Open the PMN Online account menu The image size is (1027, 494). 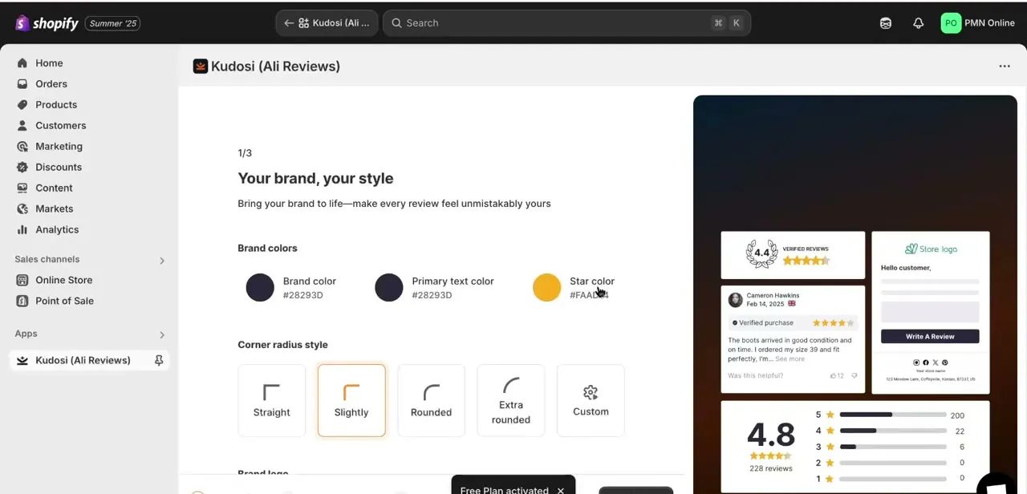click(978, 23)
